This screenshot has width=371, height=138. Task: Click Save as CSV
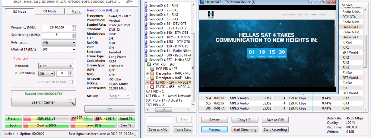275,120
